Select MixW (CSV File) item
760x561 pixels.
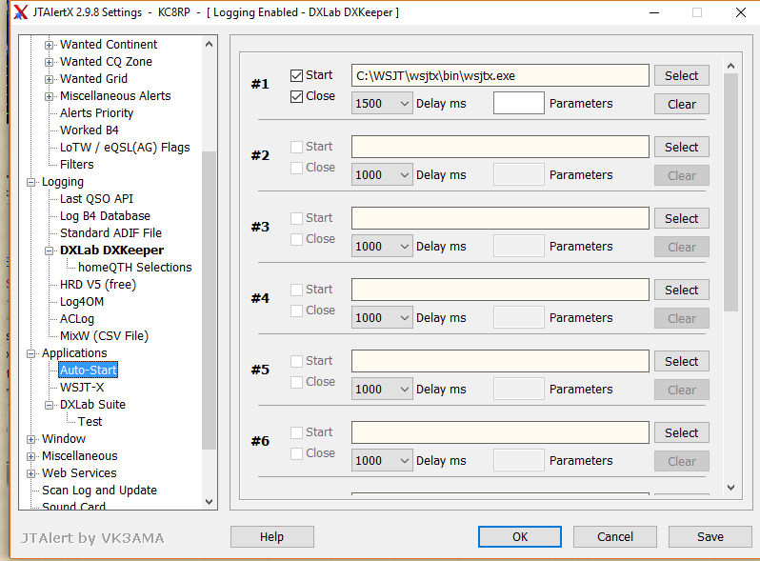tap(104, 336)
